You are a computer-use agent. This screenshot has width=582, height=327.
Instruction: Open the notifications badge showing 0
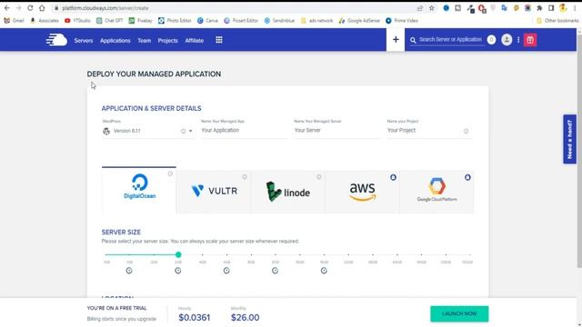(x=491, y=39)
